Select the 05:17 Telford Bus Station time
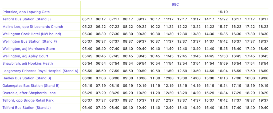 [87, 19]
